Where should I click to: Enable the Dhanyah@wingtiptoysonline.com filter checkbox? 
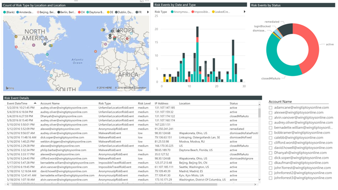(x=271, y=153)
